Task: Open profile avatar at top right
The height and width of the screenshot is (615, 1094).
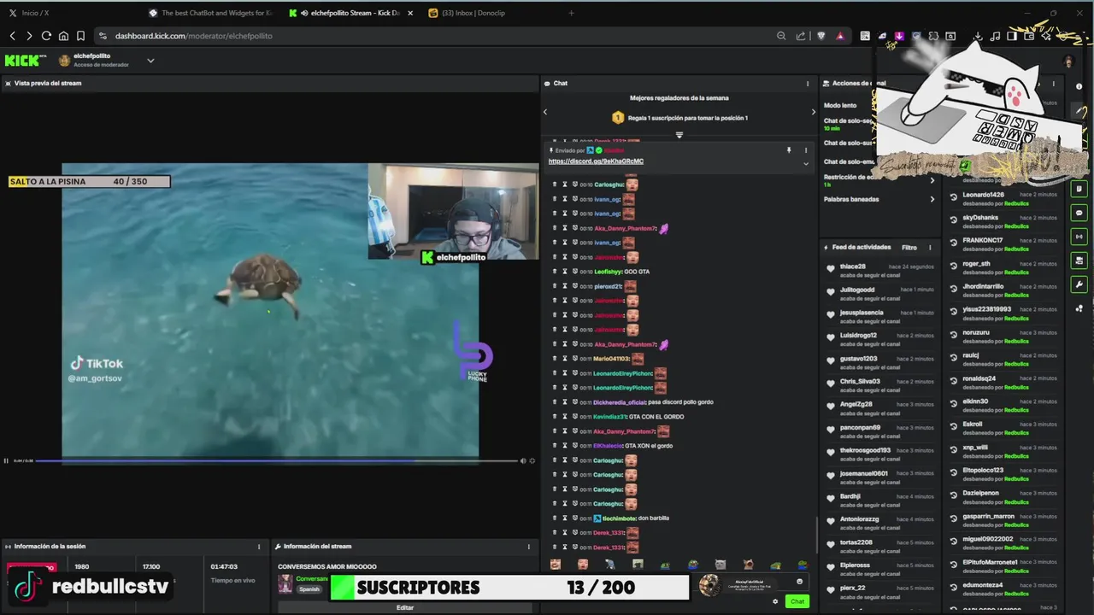Action: (1068, 61)
